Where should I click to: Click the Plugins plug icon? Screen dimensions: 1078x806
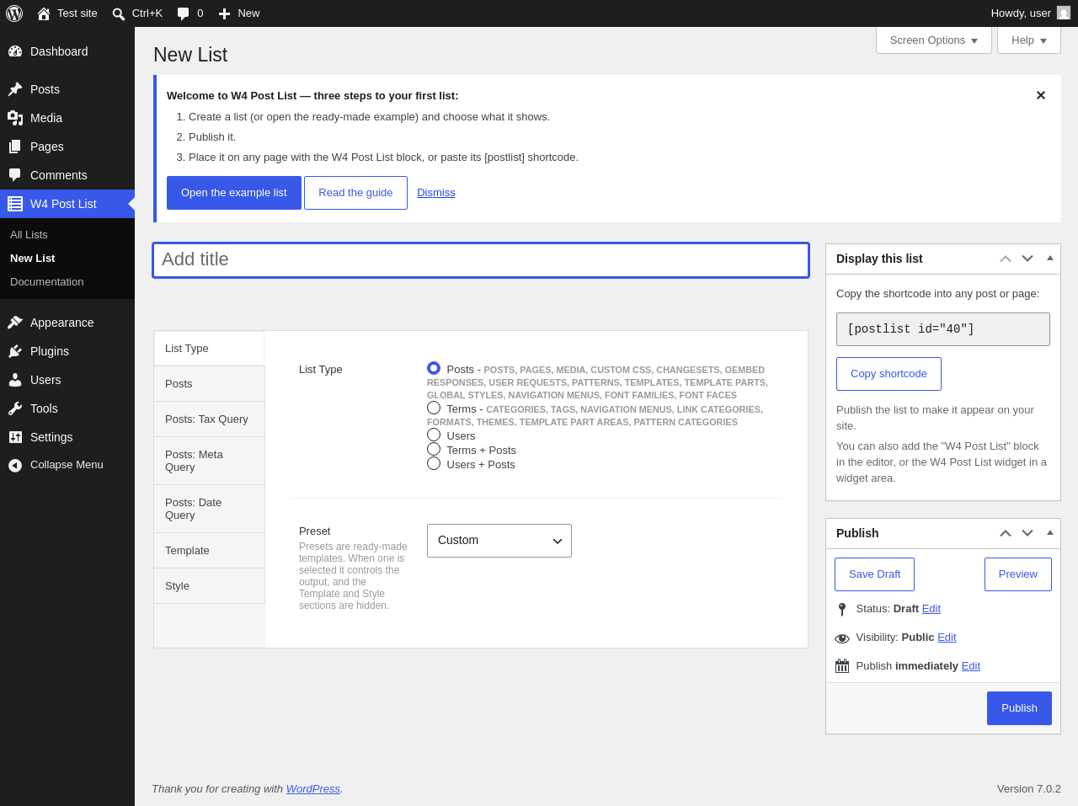click(x=15, y=351)
